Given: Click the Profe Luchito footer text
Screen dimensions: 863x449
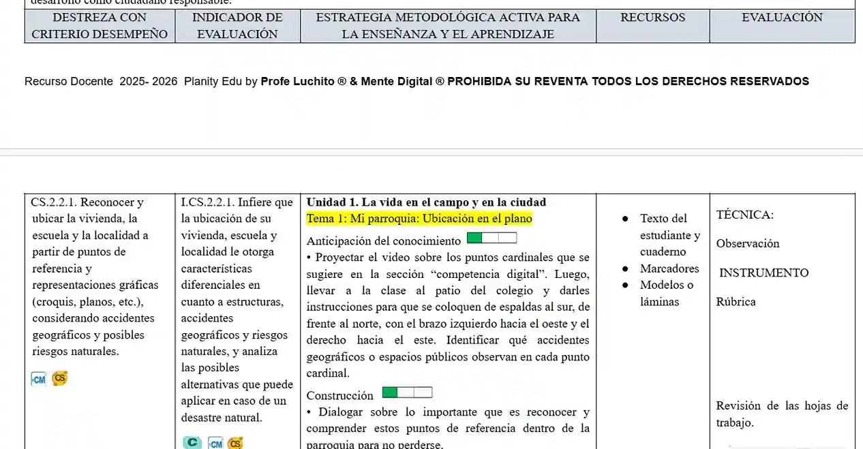Looking at the screenshot, I should [298, 82].
